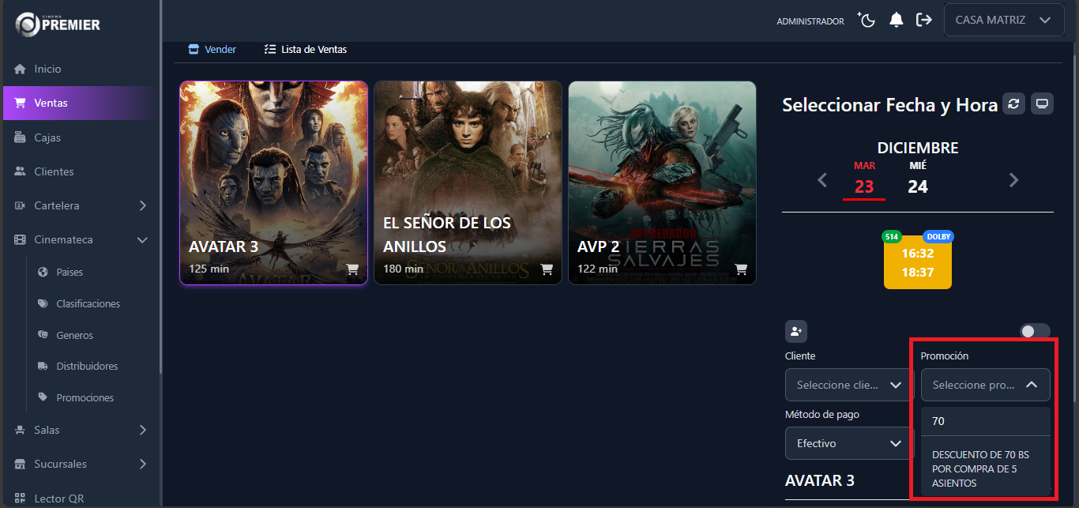Expand the Cartelera sidebar menu
The width and height of the screenshot is (1079, 508).
(142, 205)
